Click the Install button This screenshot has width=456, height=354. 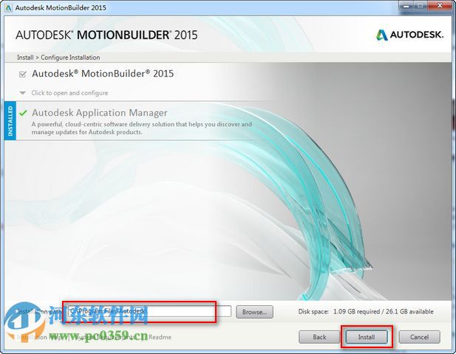[367, 337]
